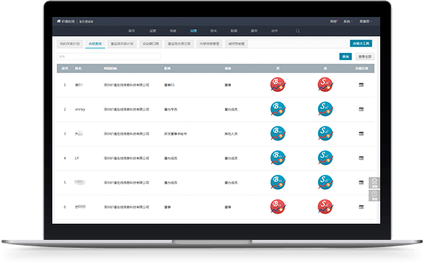Open the floating customer service widget
Viewport: 424px width, 264px height.
pyautogui.click(x=375, y=183)
